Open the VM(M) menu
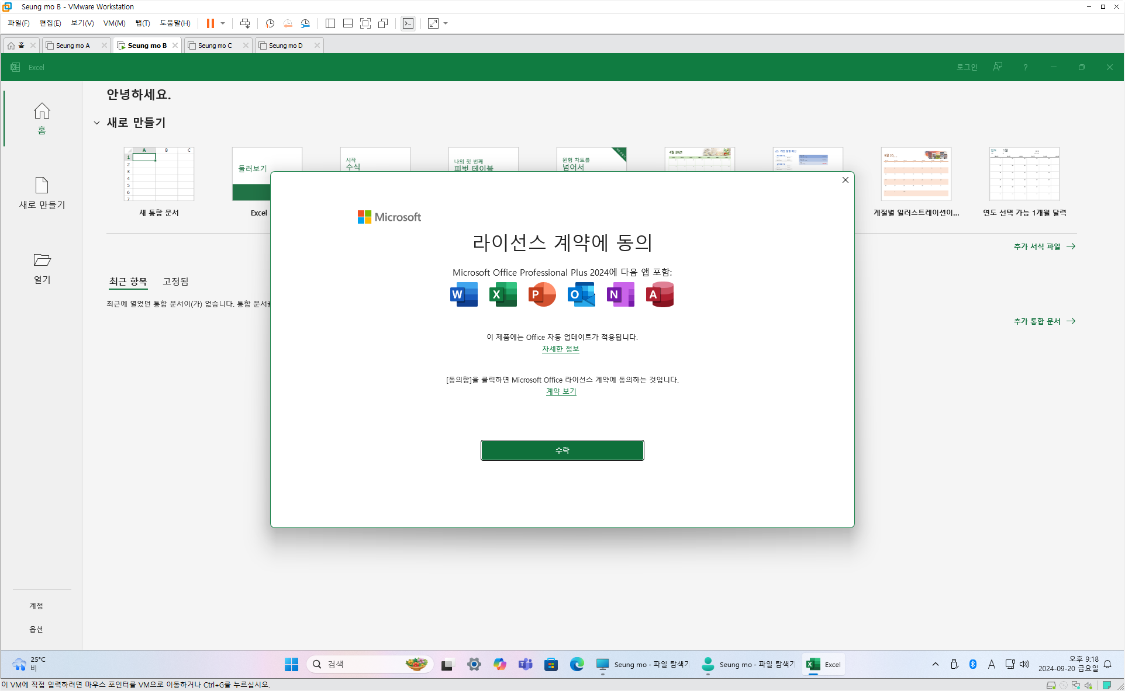The image size is (1125, 691). click(114, 23)
